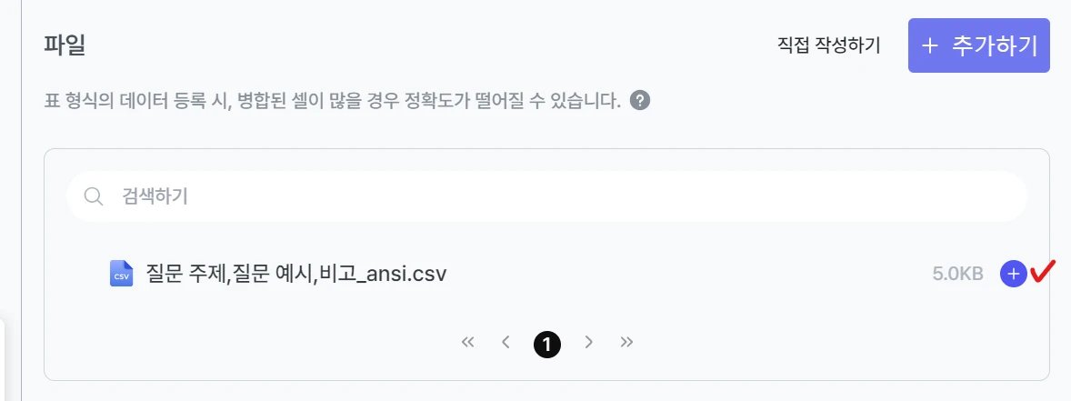Click the 추가하기 button
This screenshot has width=1071, height=401.
coord(978,45)
